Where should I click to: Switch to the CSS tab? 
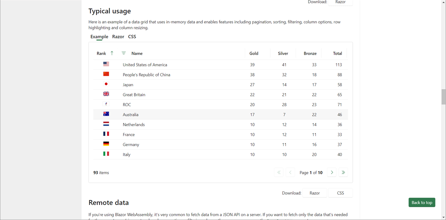[x=132, y=37]
